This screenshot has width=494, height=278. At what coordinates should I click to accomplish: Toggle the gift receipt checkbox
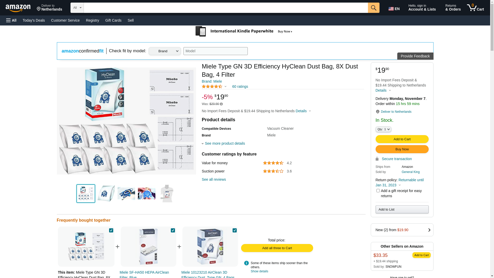coord(378,191)
